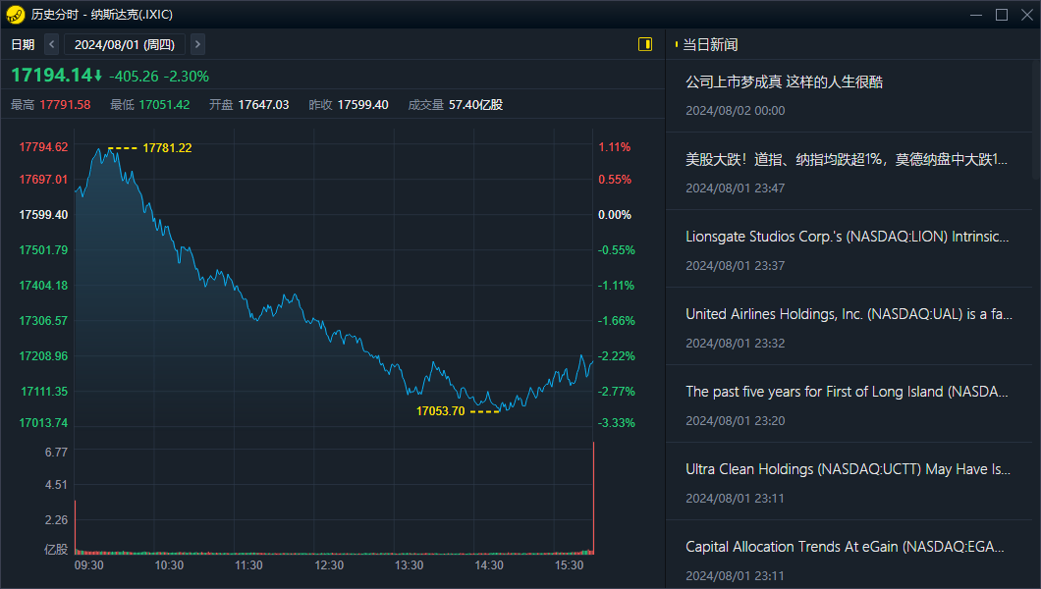Screen dimensions: 1041x589
Task: Click time axis label 14:30
Action: (x=489, y=565)
